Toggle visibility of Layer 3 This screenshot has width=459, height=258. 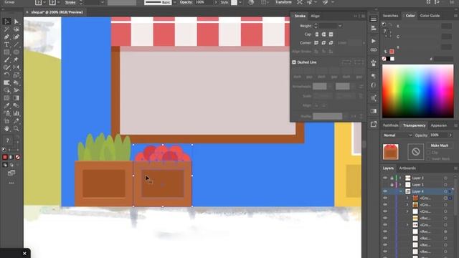pyautogui.click(x=385, y=178)
